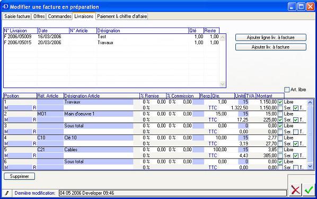Open the Commandes tab

click(x=60, y=16)
